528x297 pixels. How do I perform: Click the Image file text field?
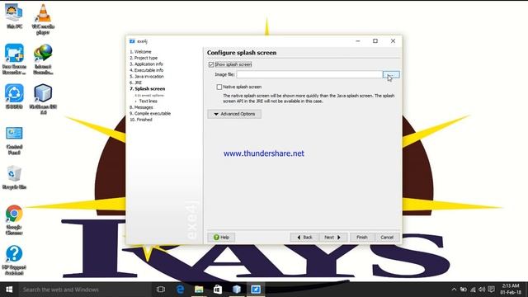pyautogui.click(x=309, y=74)
